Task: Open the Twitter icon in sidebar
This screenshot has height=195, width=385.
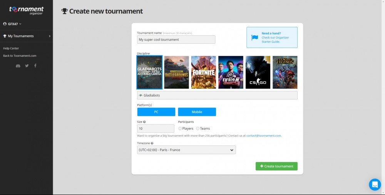Action: coord(27,66)
